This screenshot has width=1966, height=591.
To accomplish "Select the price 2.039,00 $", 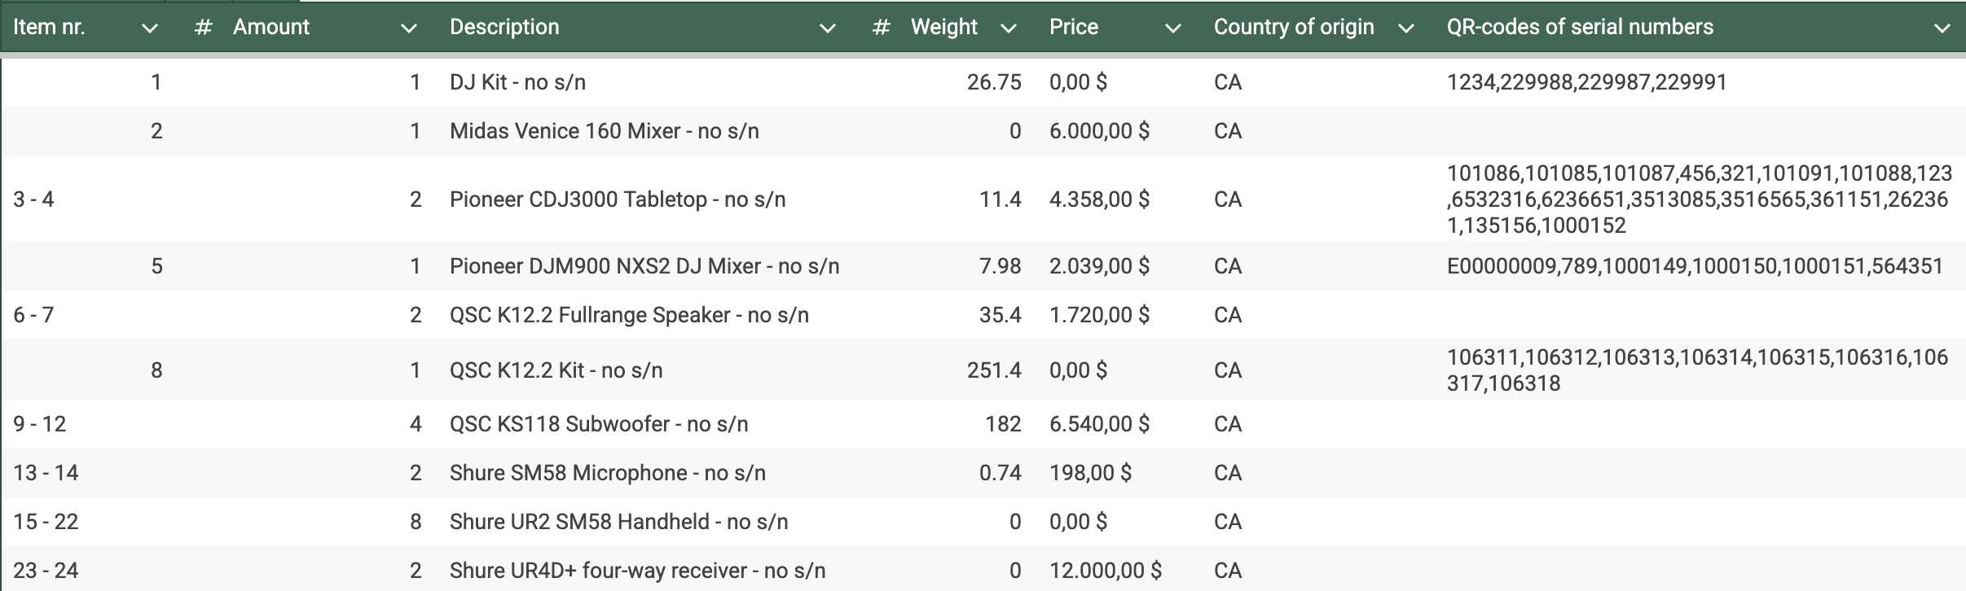I will coord(1099,266).
